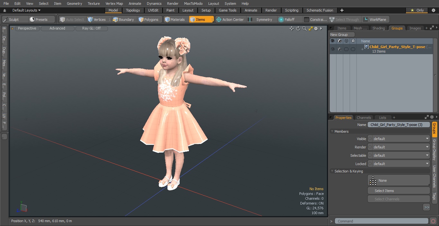Click the viewport rotate control icon
The height and width of the screenshot is (226, 439).
[x=298, y=29]
